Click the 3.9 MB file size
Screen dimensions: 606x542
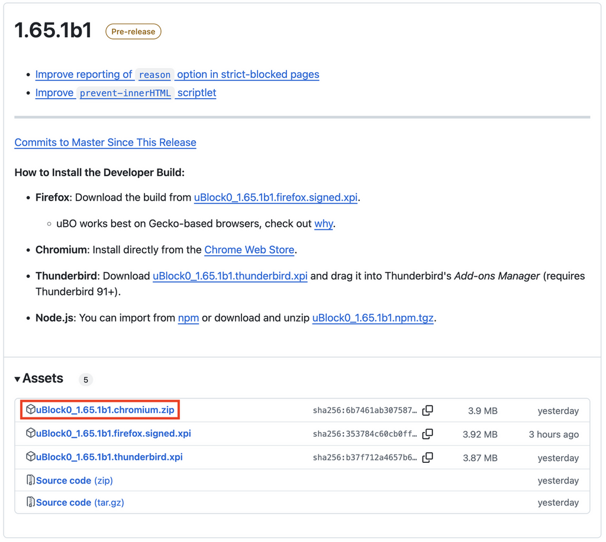(483, 411)
